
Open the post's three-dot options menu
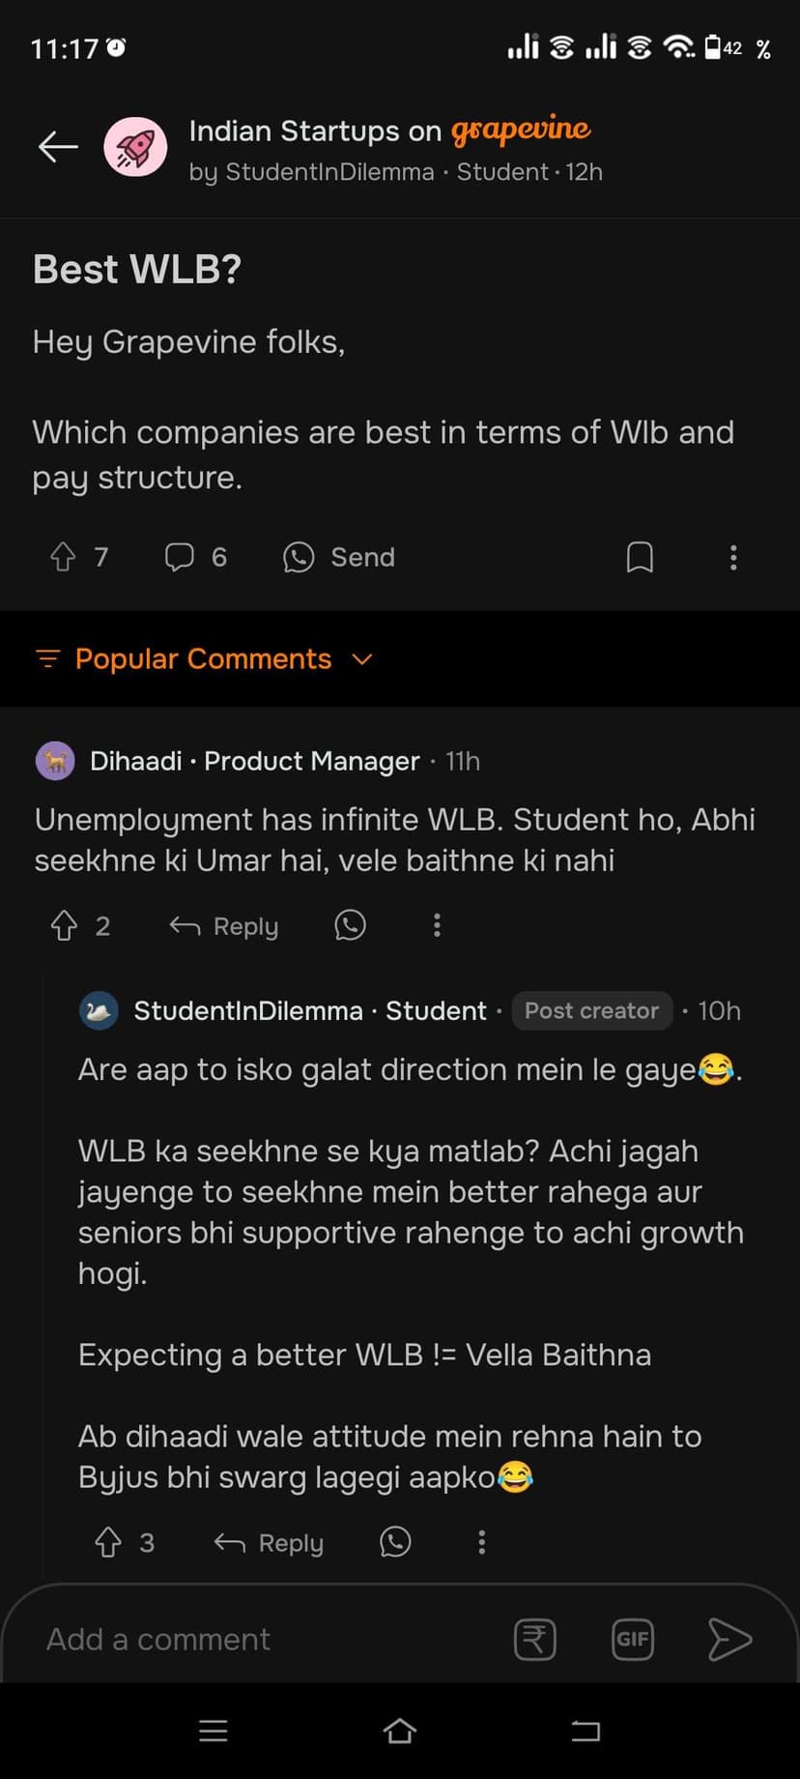pyautogui.click(x=733, y=557)
